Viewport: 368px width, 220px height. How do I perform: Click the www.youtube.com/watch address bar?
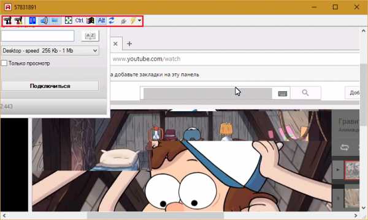click(235, 59)
